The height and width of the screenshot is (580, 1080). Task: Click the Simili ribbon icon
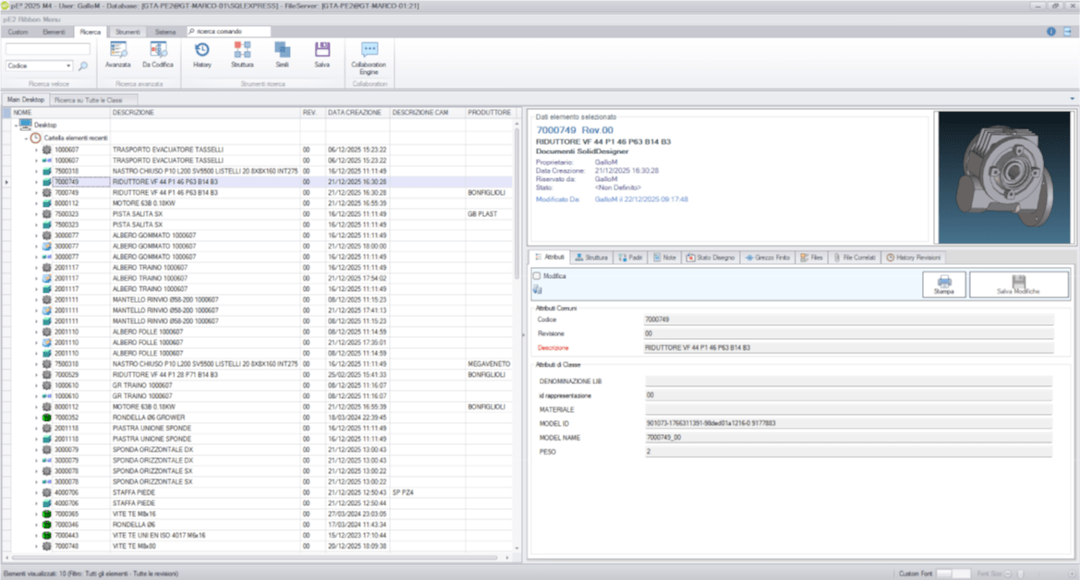tap(282, 54)
